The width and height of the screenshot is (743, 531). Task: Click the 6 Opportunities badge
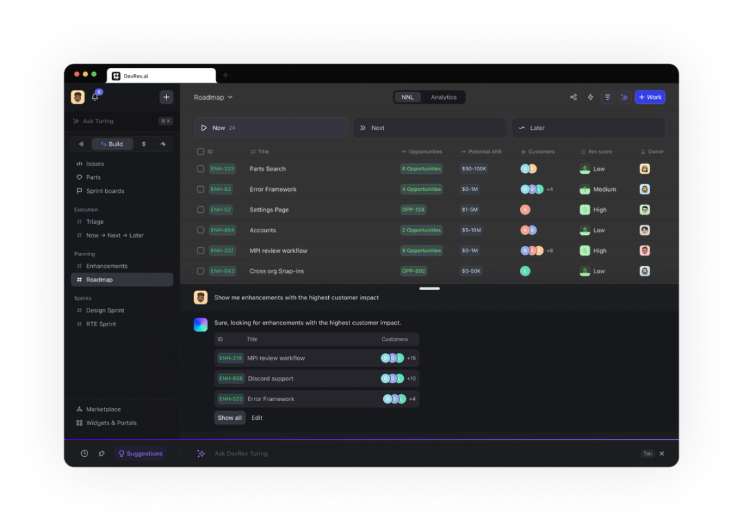421,168
